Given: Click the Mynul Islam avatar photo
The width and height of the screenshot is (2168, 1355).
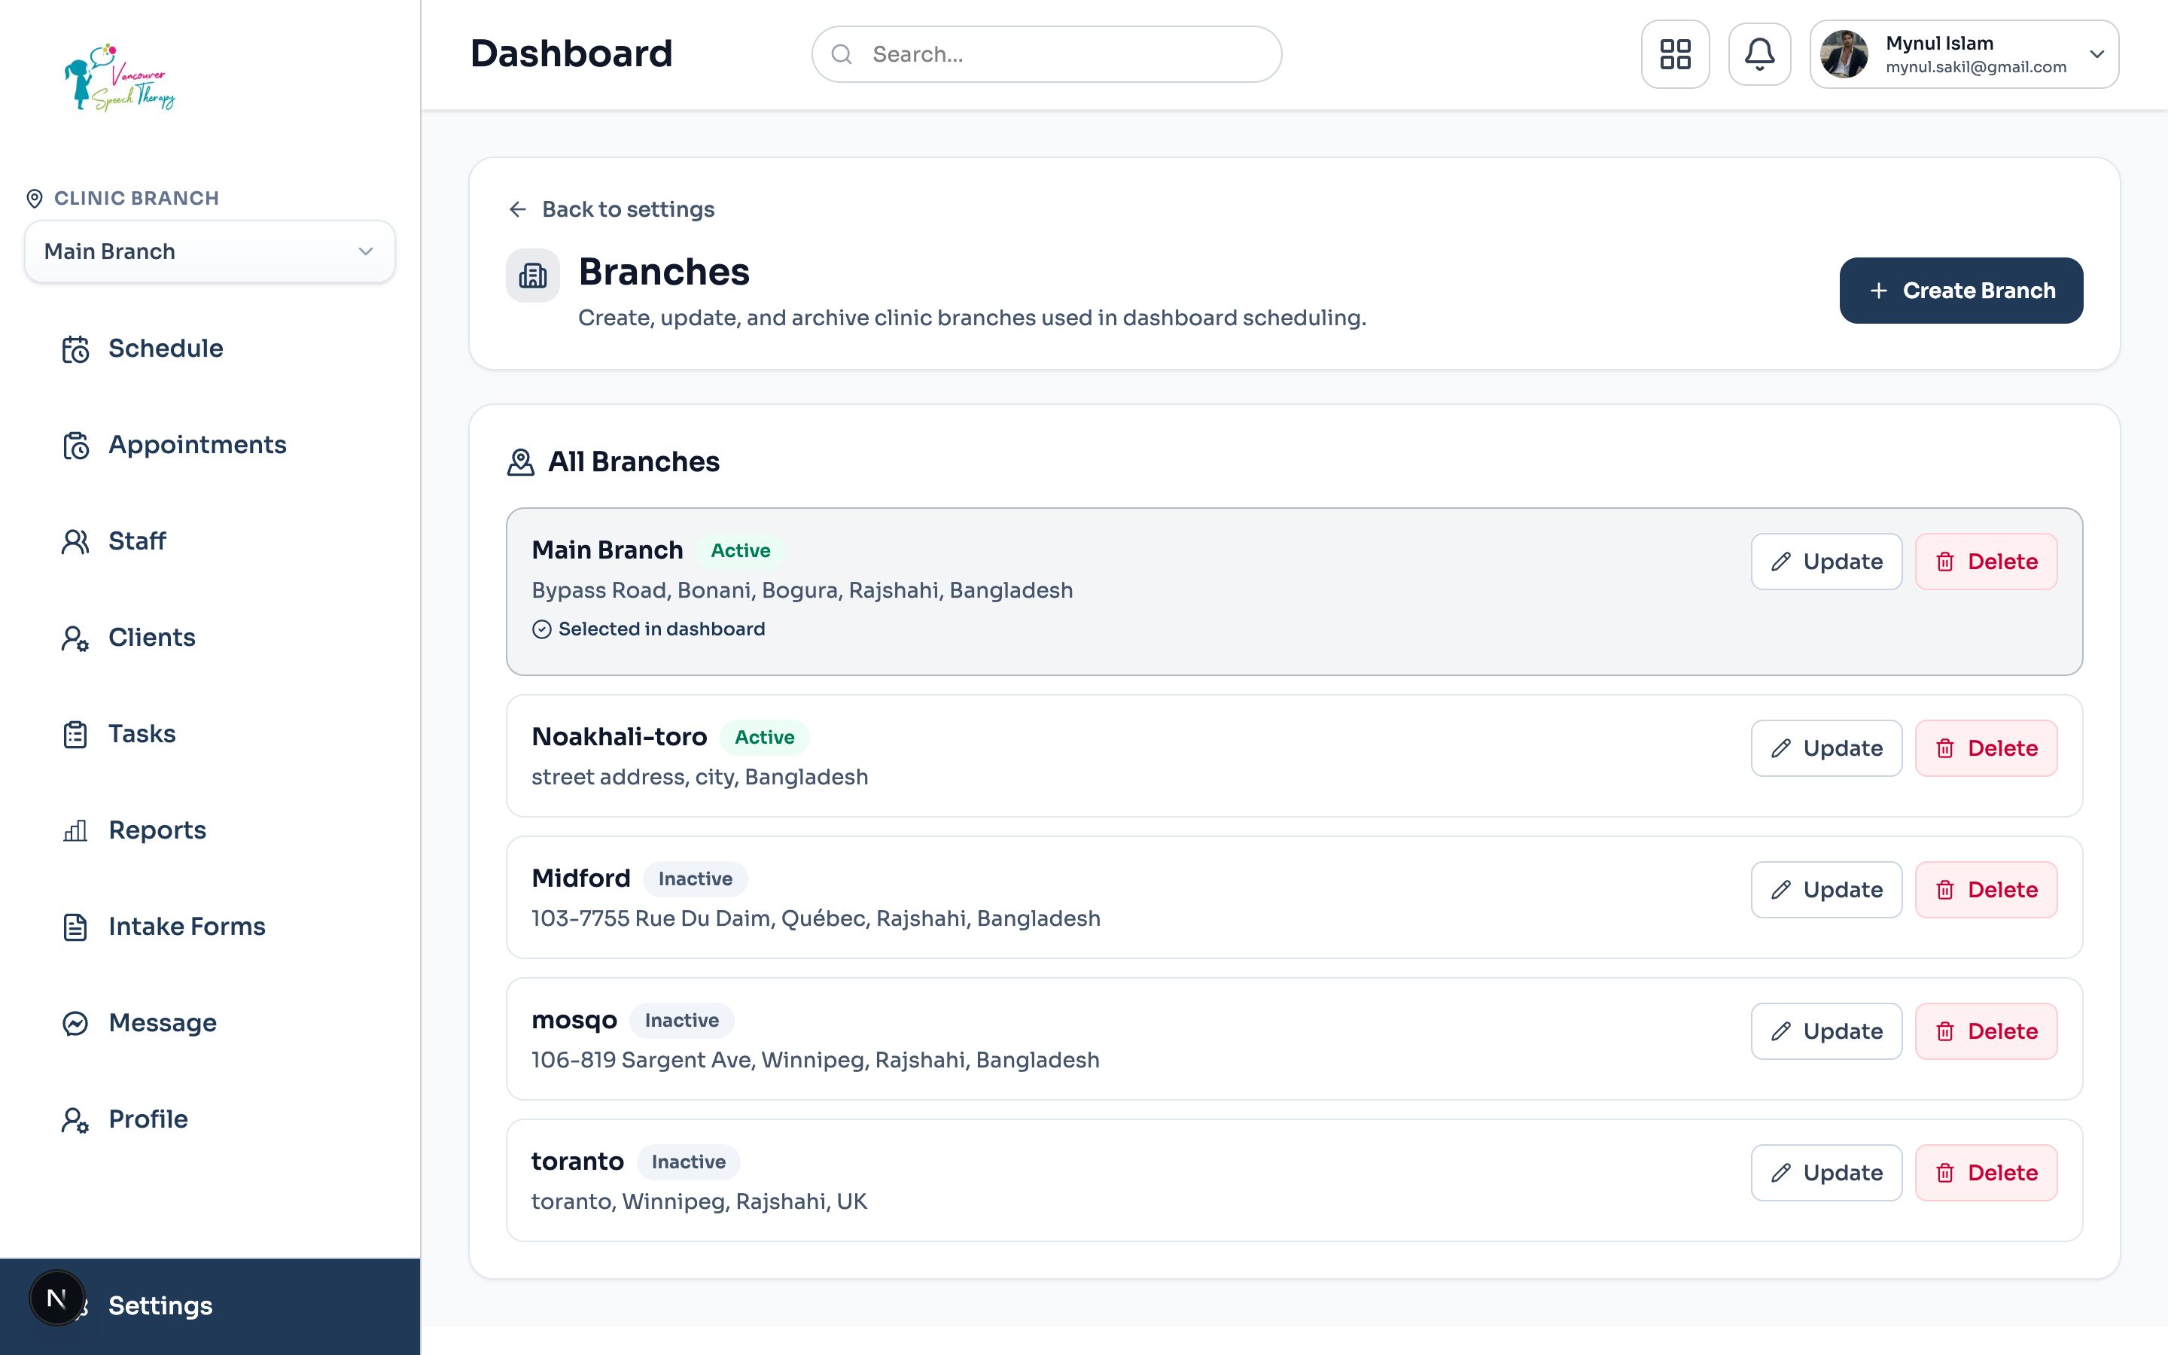Looking at the screenshot, I should [1844, 53].
